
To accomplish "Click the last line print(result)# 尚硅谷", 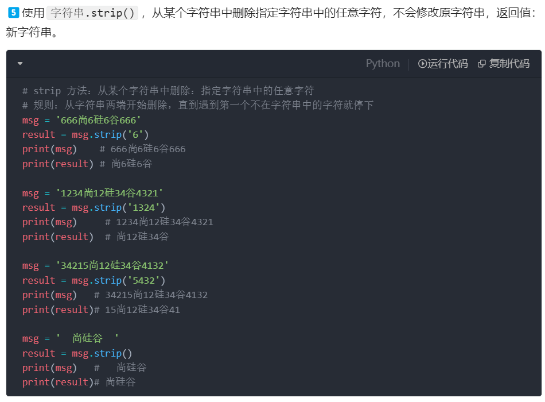I will coord(79,382).
